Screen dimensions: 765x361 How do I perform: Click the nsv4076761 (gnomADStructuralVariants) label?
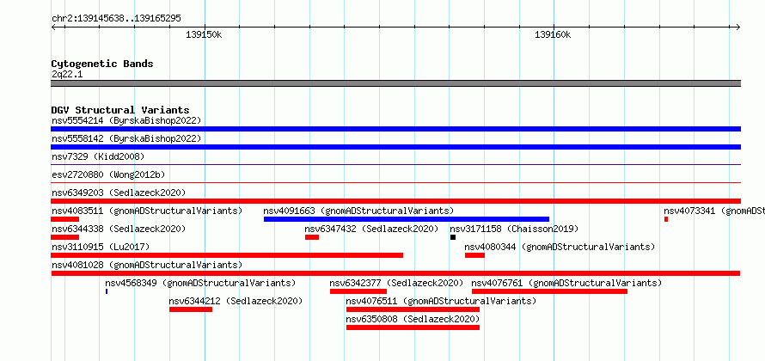coord(566,283)
